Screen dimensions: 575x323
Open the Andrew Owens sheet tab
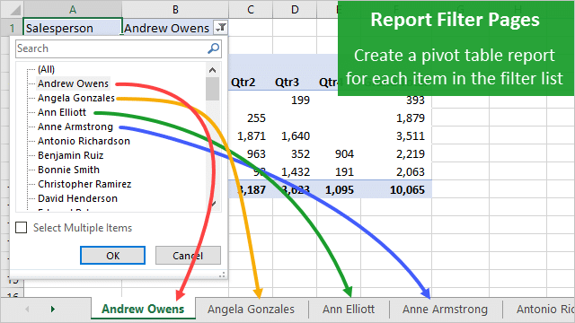click(x=143, y=309)
